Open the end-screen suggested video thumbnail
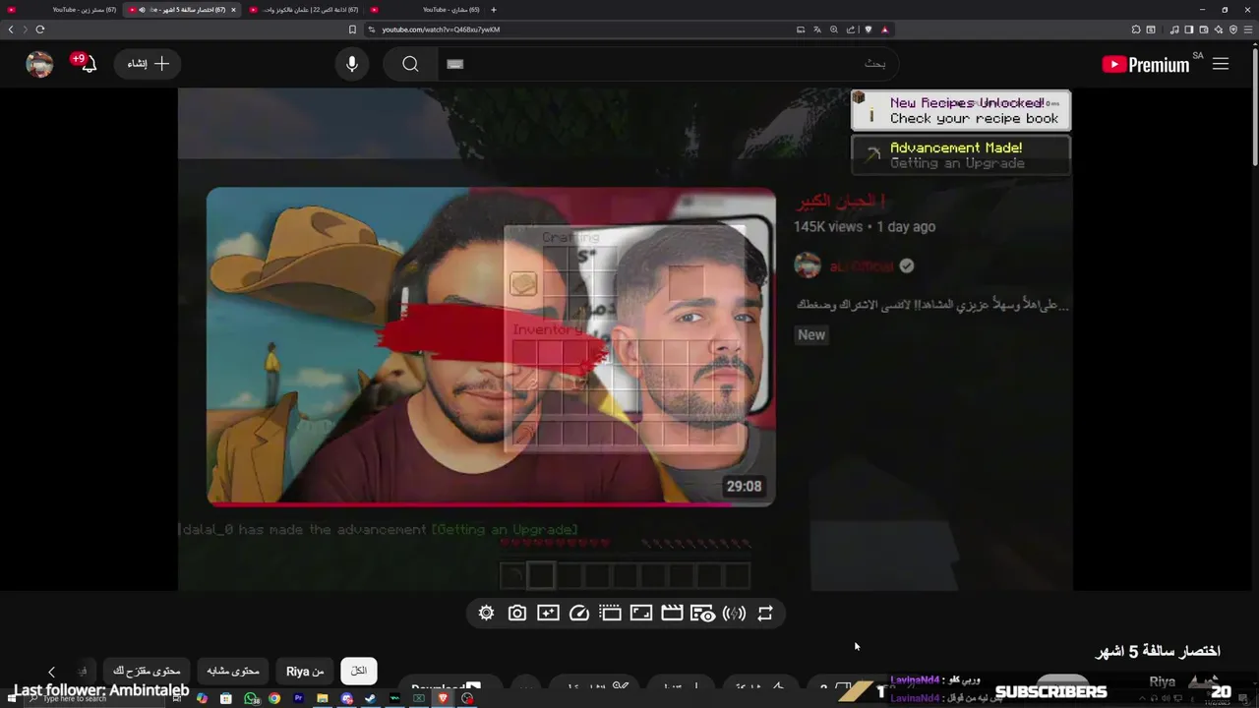Viewport: 1259px width, 708px height. [491, 346]
